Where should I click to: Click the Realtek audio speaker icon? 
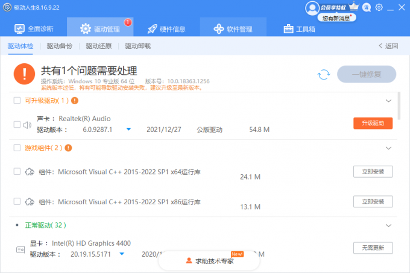click(x=27, y=125)
